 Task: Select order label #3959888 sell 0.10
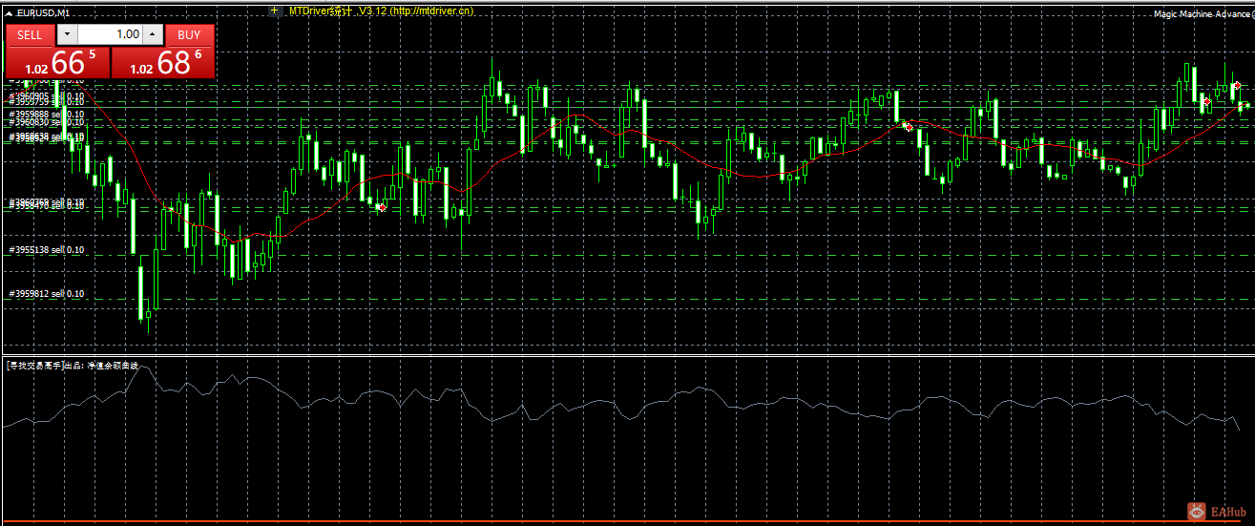coord(48,114)
